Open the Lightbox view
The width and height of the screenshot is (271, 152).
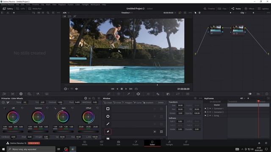[x=263, y=8]
